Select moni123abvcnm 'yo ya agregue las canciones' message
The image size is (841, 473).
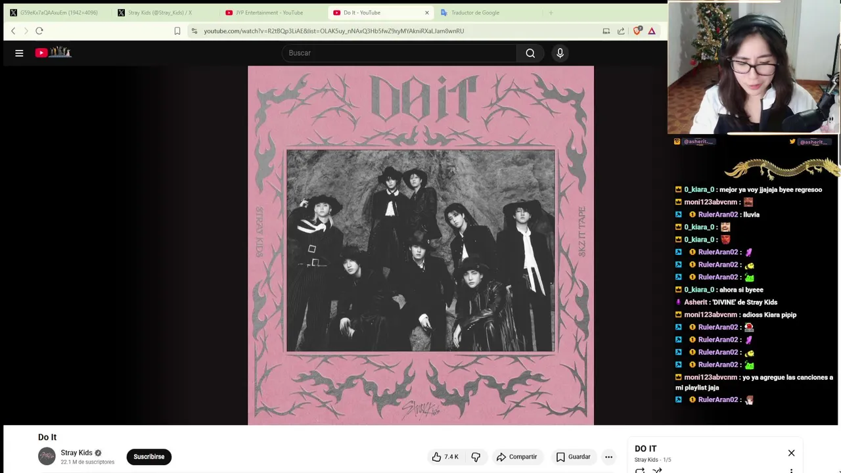pyautogui.click(x=754, y=382)
